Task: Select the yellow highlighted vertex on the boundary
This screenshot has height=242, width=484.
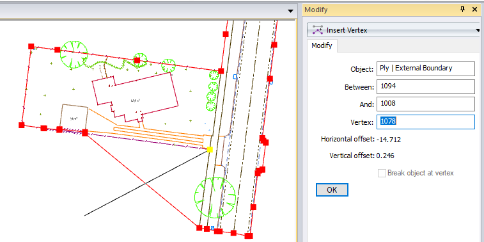Action: point(210,150)
